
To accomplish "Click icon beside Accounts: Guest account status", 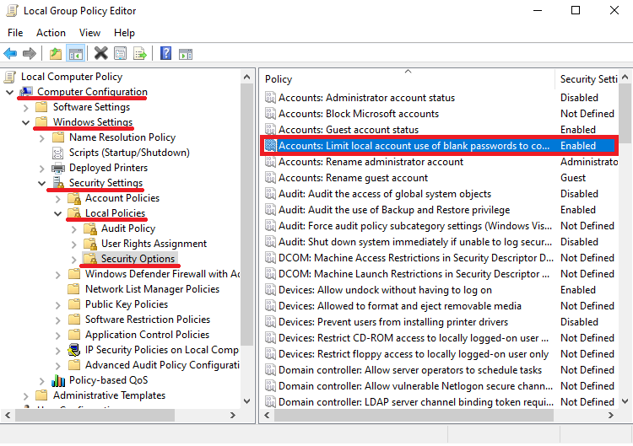I will click(270, 130).
